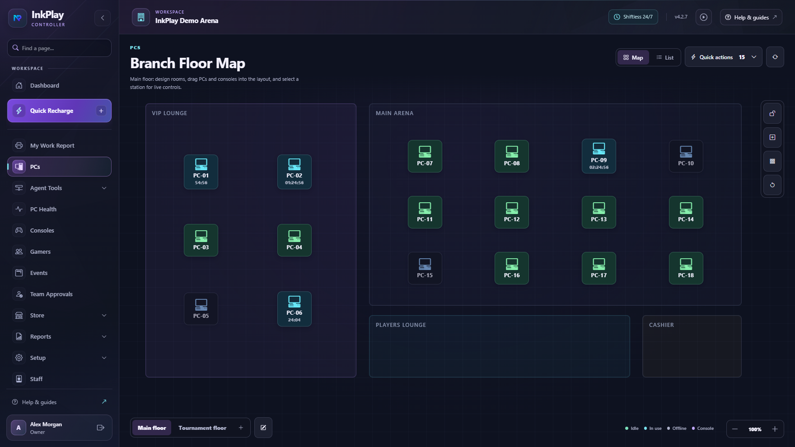Click the Shiftless 24/7 badge

[x=633, y=17]
